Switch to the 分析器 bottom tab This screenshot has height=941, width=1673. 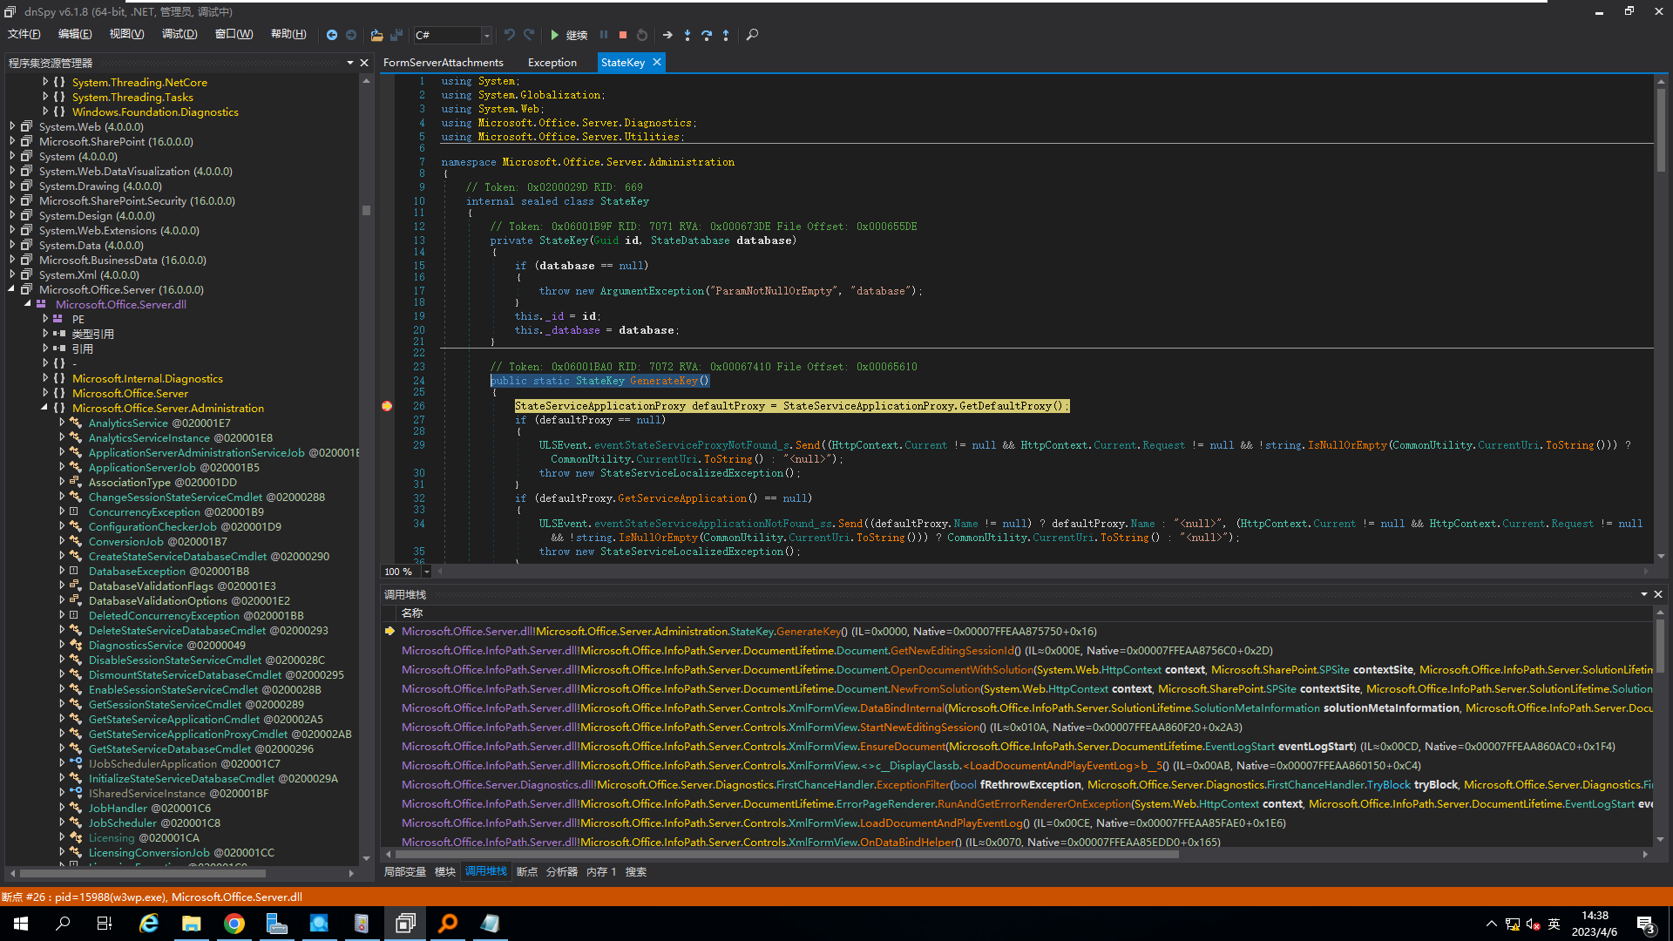(x=562, y=871)
